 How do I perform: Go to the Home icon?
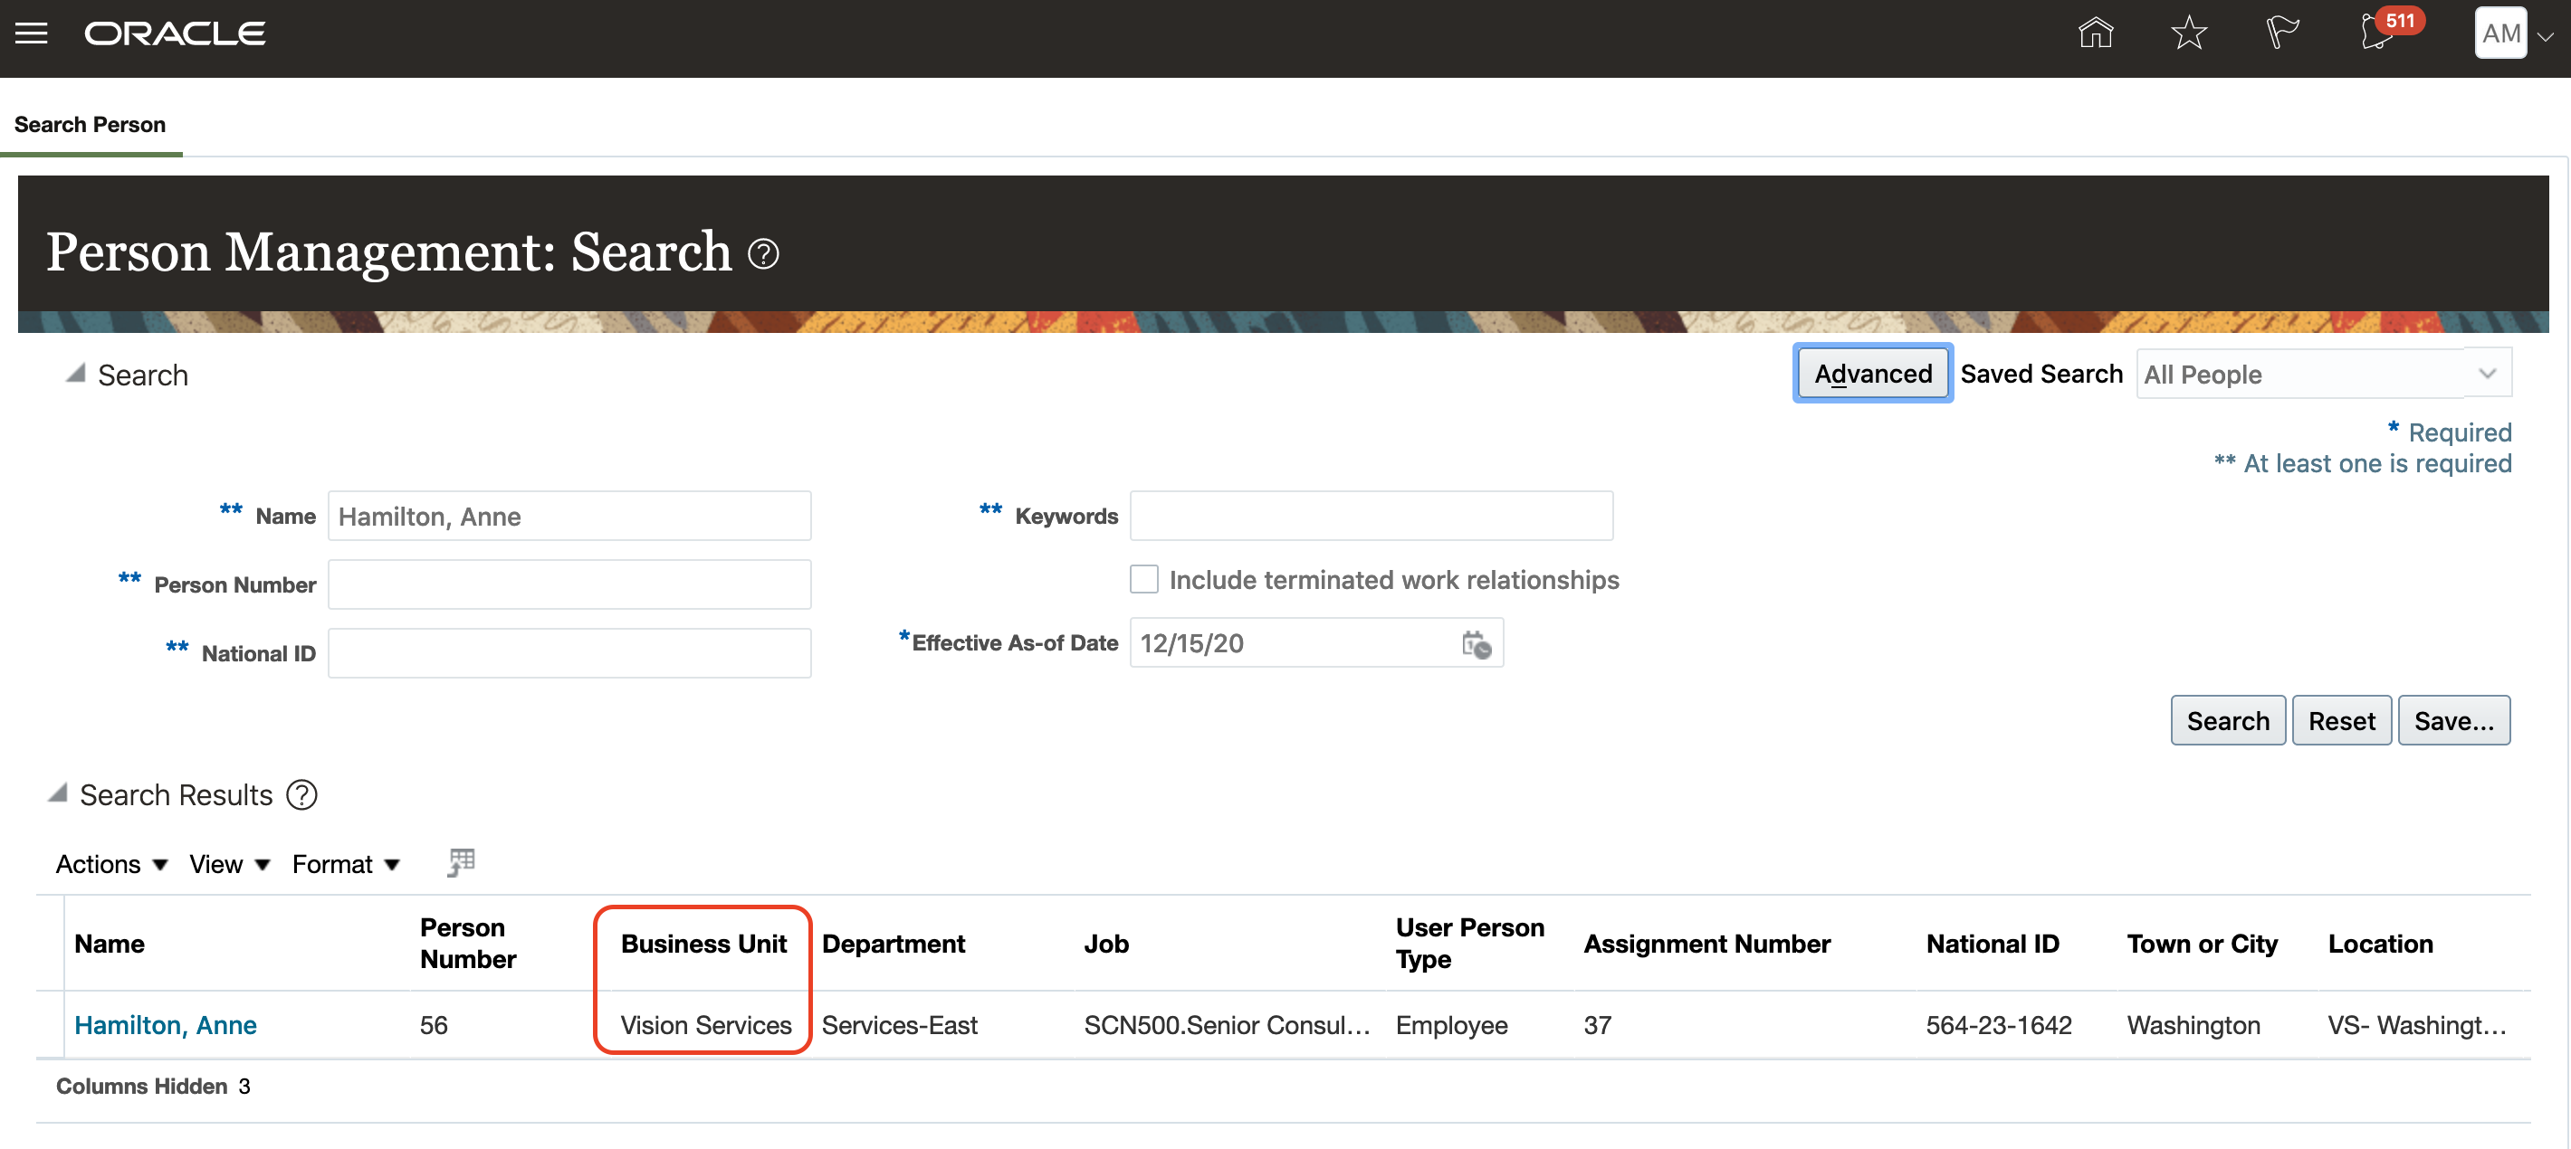tap(2095, 33)
